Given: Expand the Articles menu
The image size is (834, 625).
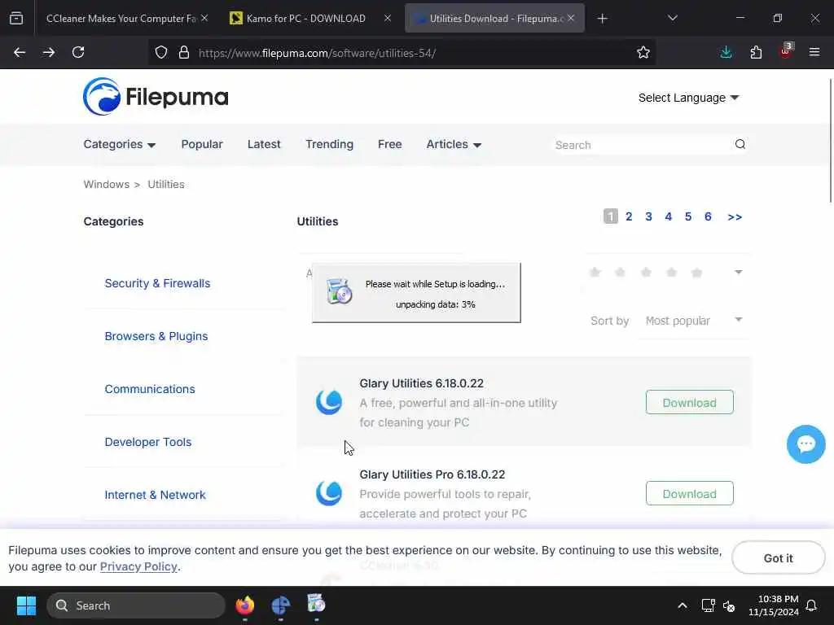Looking at the screenshot, I should pyautogui.click(x=454, y=144).
